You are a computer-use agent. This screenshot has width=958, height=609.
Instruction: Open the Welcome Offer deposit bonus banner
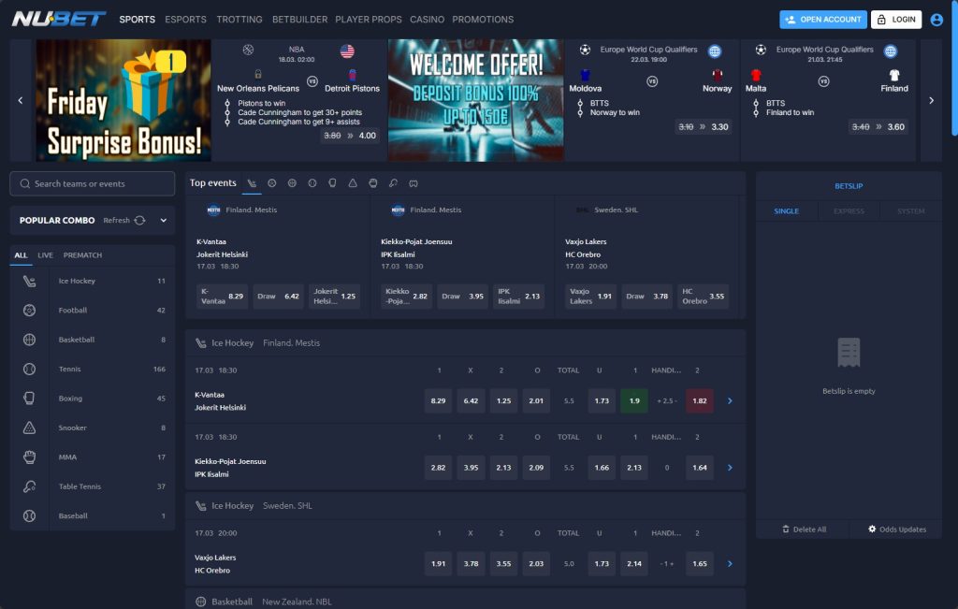pos(476,100)
